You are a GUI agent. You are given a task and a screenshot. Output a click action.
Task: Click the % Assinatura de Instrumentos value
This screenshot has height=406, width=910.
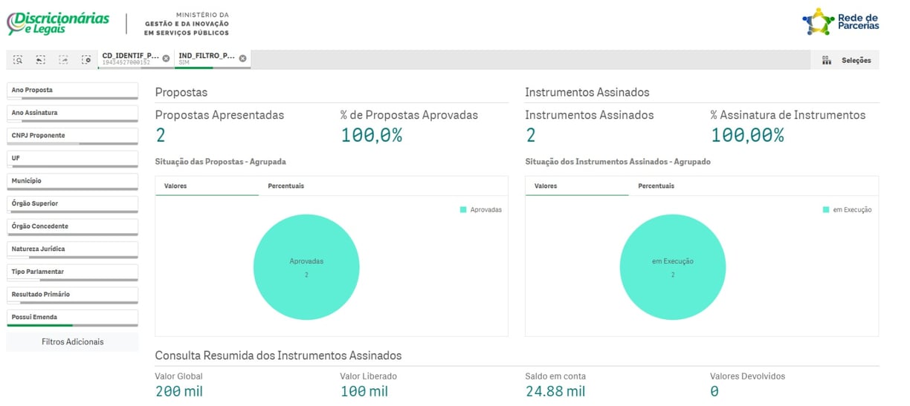point(748,135)
